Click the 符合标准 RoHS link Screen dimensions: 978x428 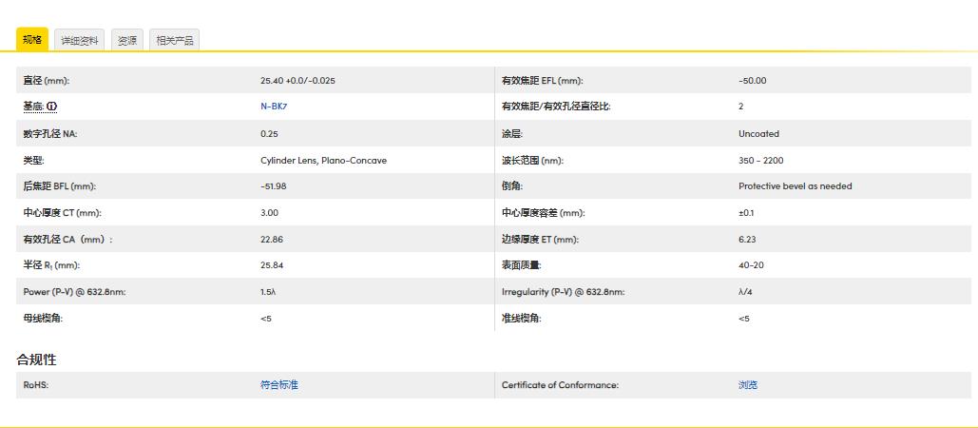278,385
